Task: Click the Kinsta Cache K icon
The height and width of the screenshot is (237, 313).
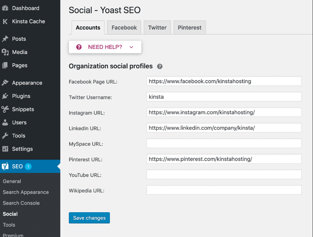Action: pyautogui.click(x=5, y=22)
